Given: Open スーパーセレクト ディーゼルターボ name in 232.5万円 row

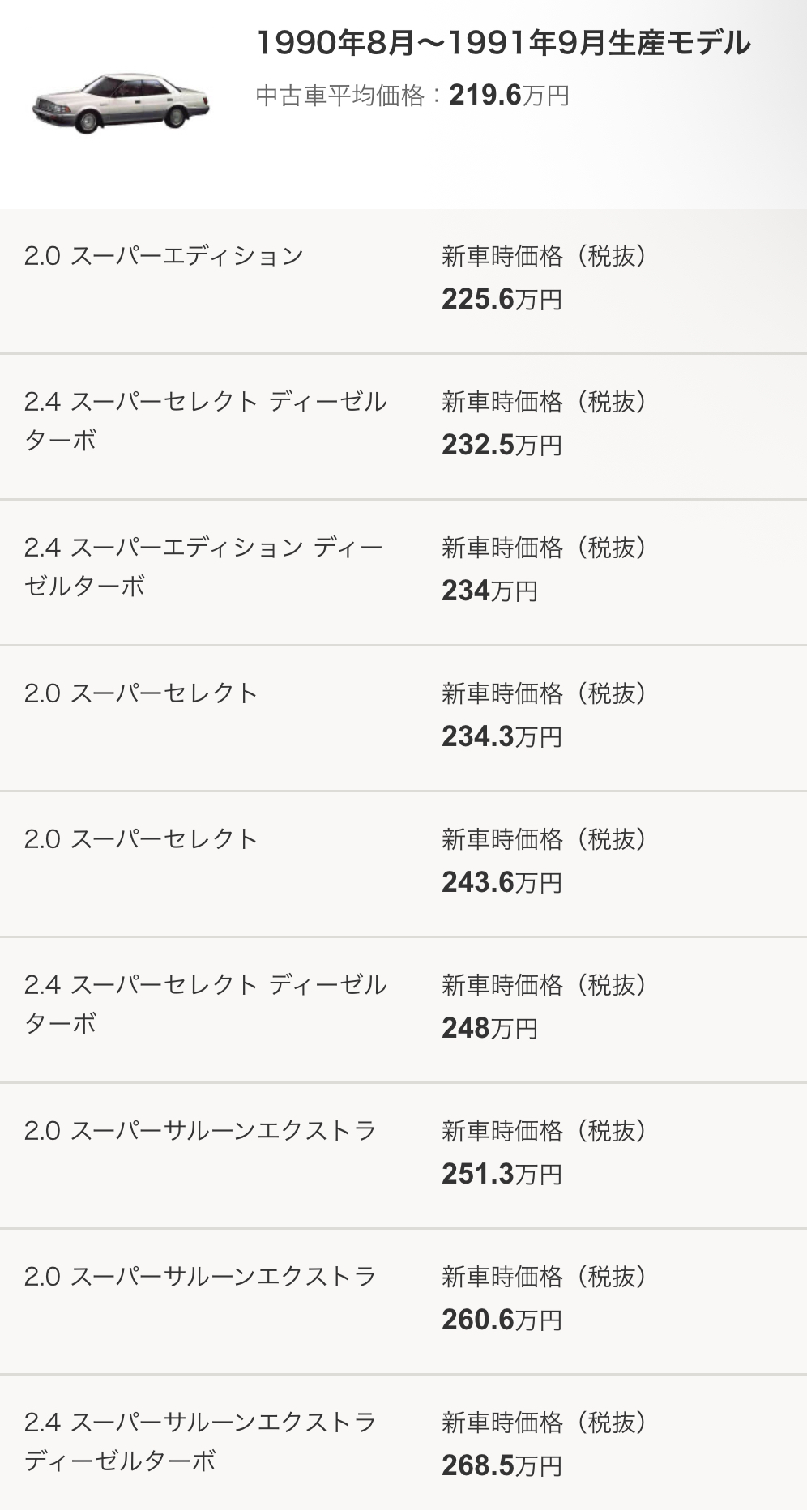Looking at the screenshot, I should click(x=206, y=420).
